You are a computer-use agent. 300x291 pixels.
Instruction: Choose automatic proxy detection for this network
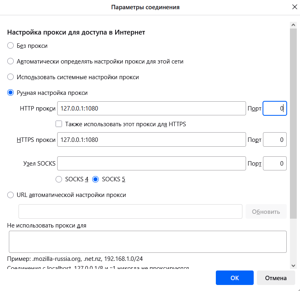pos(10,61)
